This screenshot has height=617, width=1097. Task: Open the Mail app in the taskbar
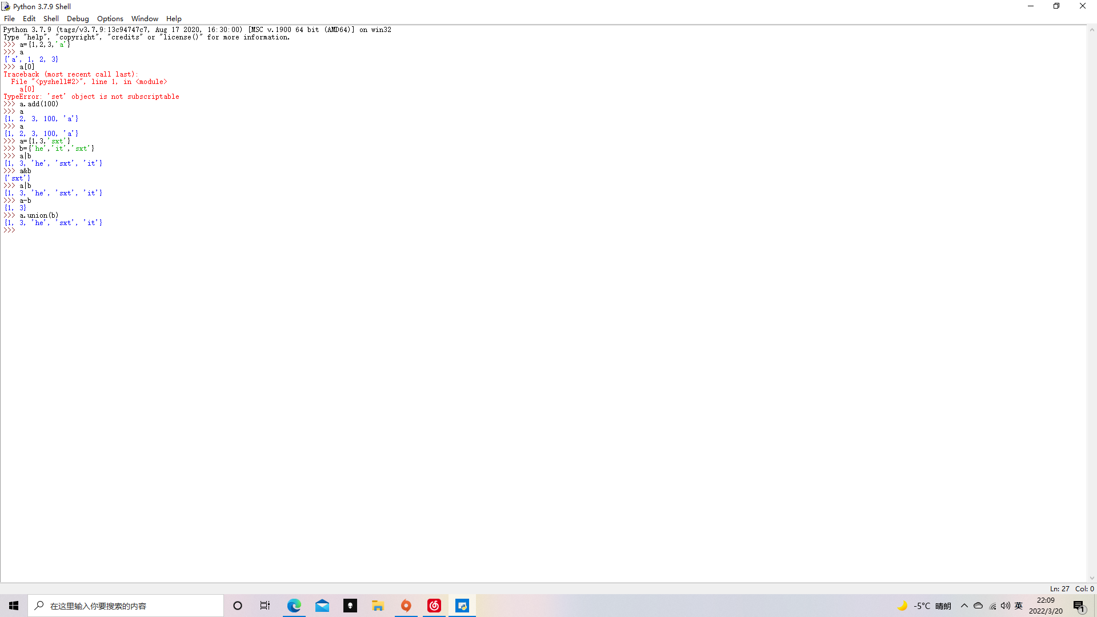pyautogui.click(x=322, y=606)
